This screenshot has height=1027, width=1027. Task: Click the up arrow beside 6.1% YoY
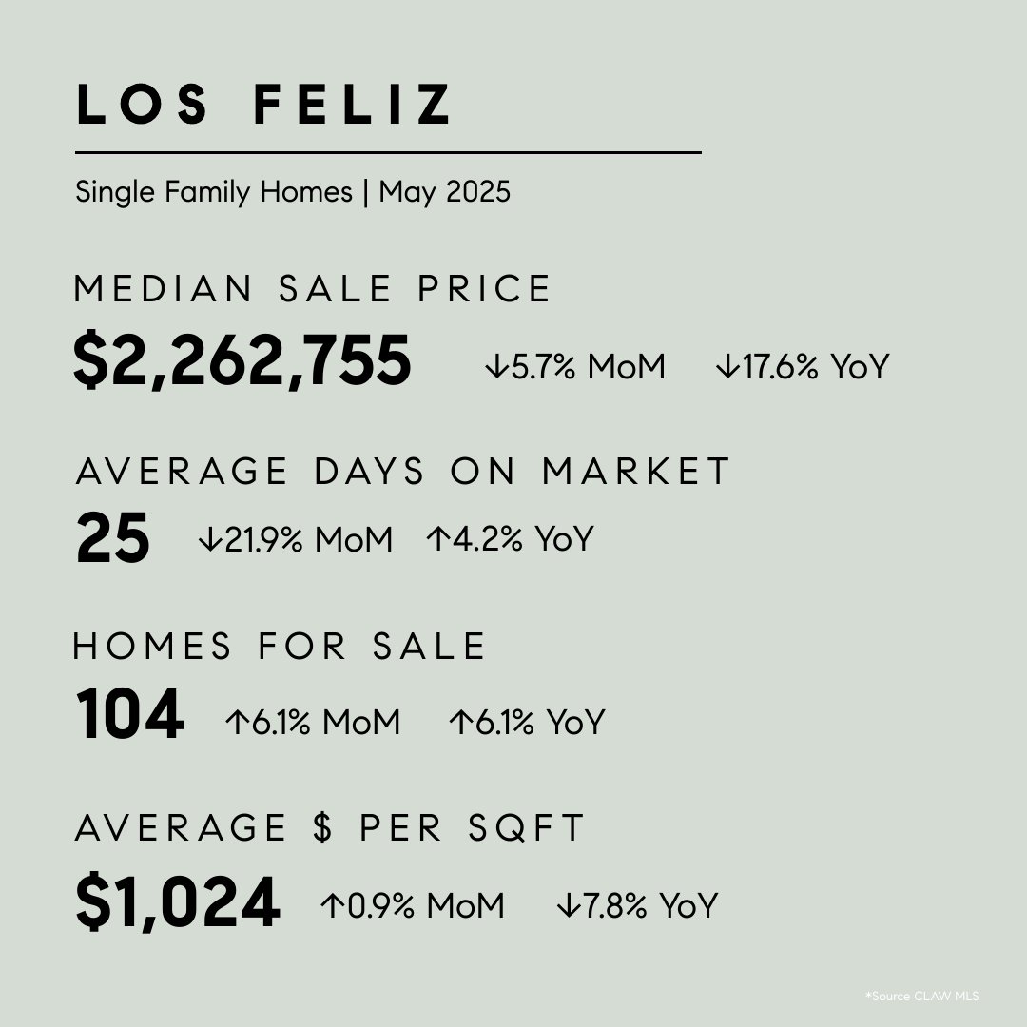click(460, 722)
